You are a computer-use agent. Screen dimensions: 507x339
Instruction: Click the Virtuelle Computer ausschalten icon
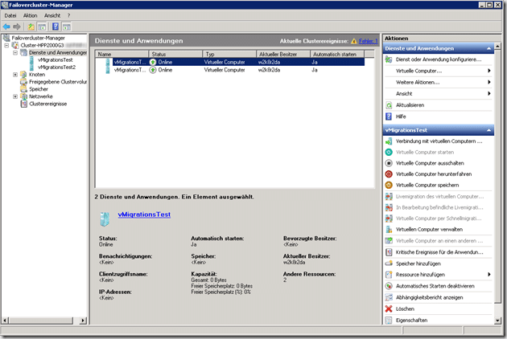tap(389, 163)
